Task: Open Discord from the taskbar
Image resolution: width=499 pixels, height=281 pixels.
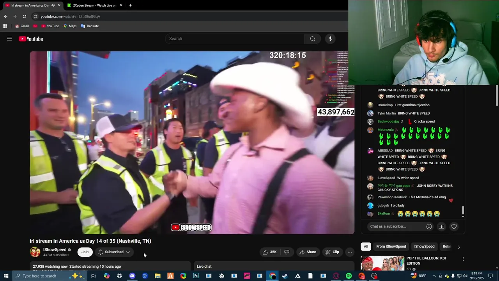Action: [132, 276]
